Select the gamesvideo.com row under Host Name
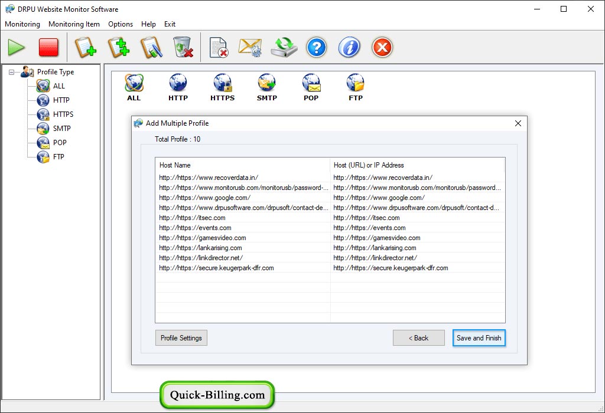The image size is (605, 413). click(203, 238)
